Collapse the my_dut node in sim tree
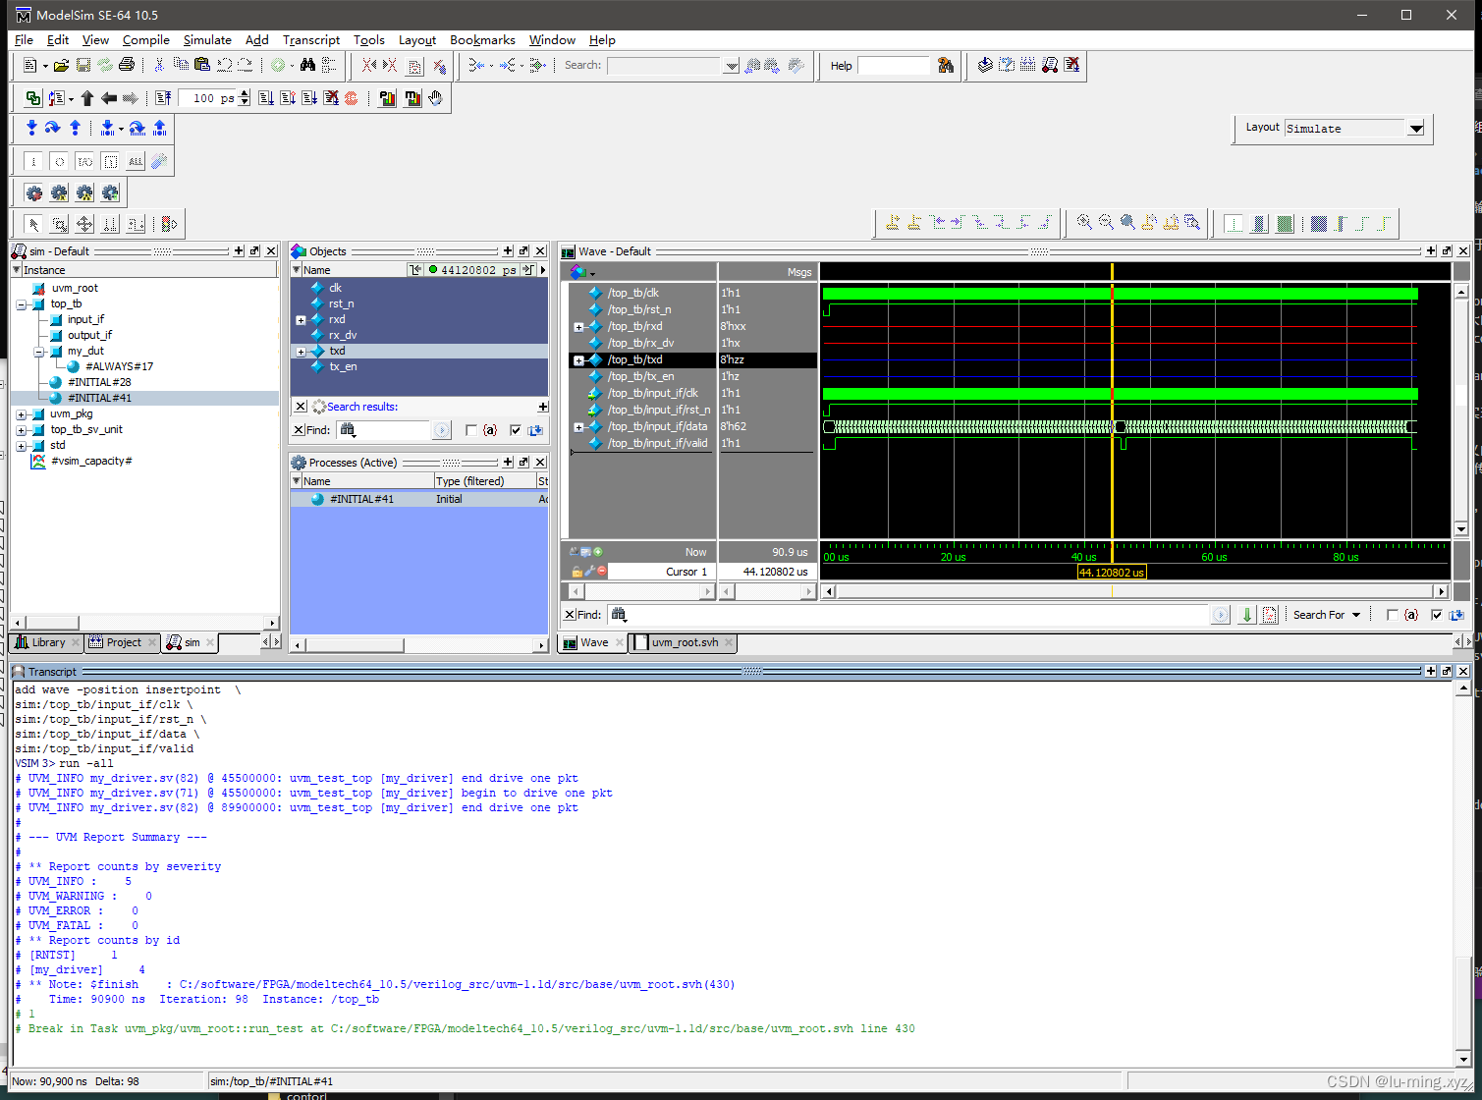The width and height of the screenshot is (1482, 1100). point(37,352)
